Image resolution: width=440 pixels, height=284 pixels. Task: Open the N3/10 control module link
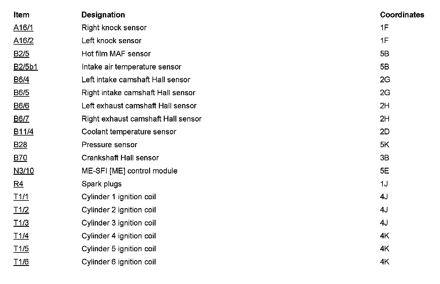[x=24, y=171]
